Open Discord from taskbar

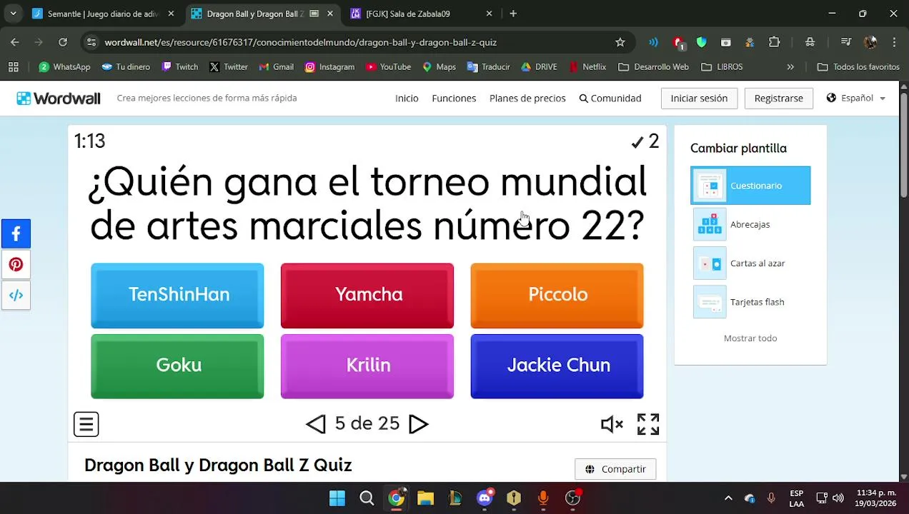(x=485, y=498)
